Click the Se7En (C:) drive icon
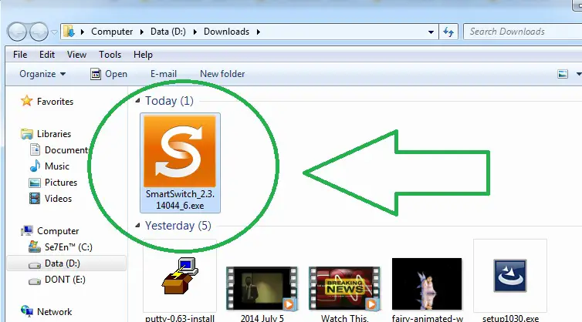Viewport: 582px width, 322px height. [x=35, y=247]
